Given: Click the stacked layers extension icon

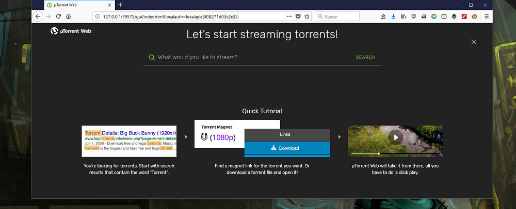Looking at the screenshot, I should (x=454, y=16).
